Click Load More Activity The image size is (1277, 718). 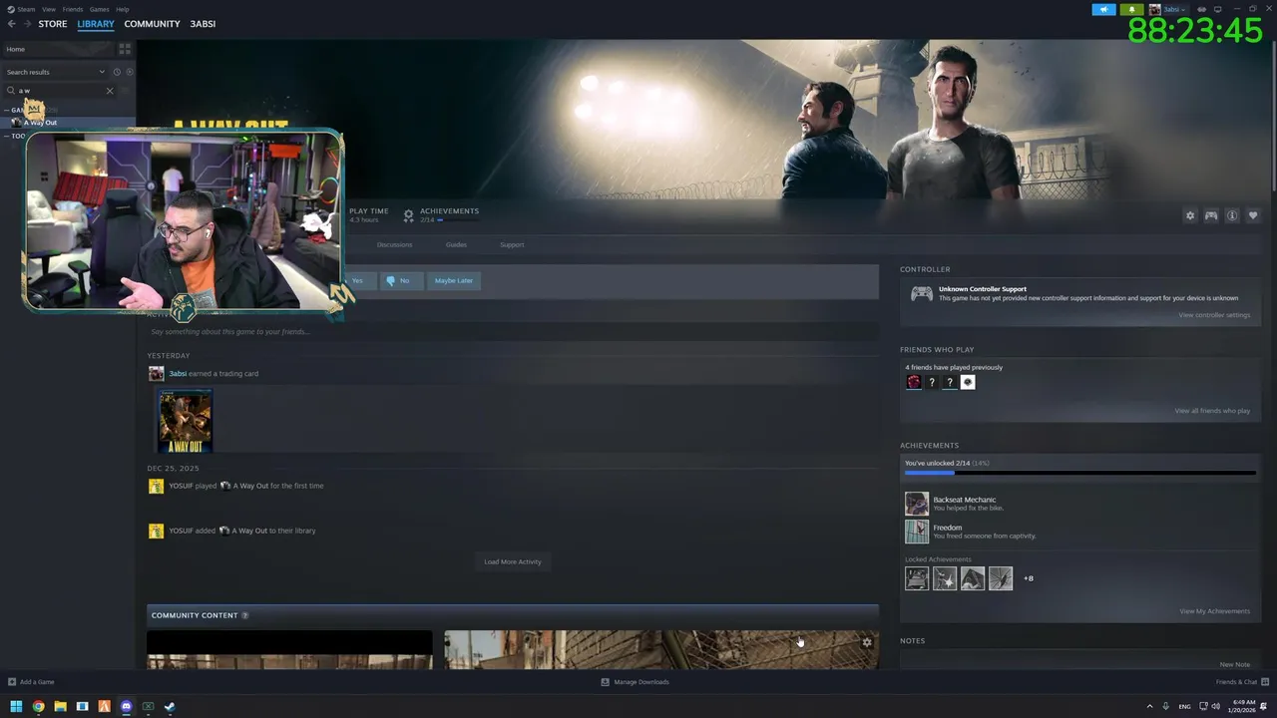pyautogui.click(x=513, y=561)
